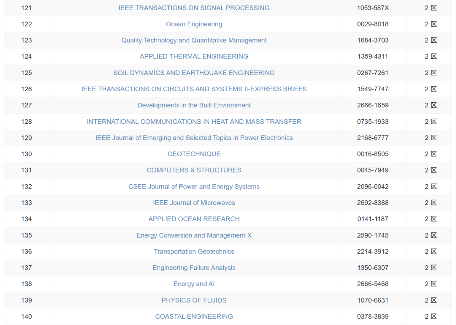Select ISSN 1359-4311 cell
This screenshot has height=325, width=456.
373,57
